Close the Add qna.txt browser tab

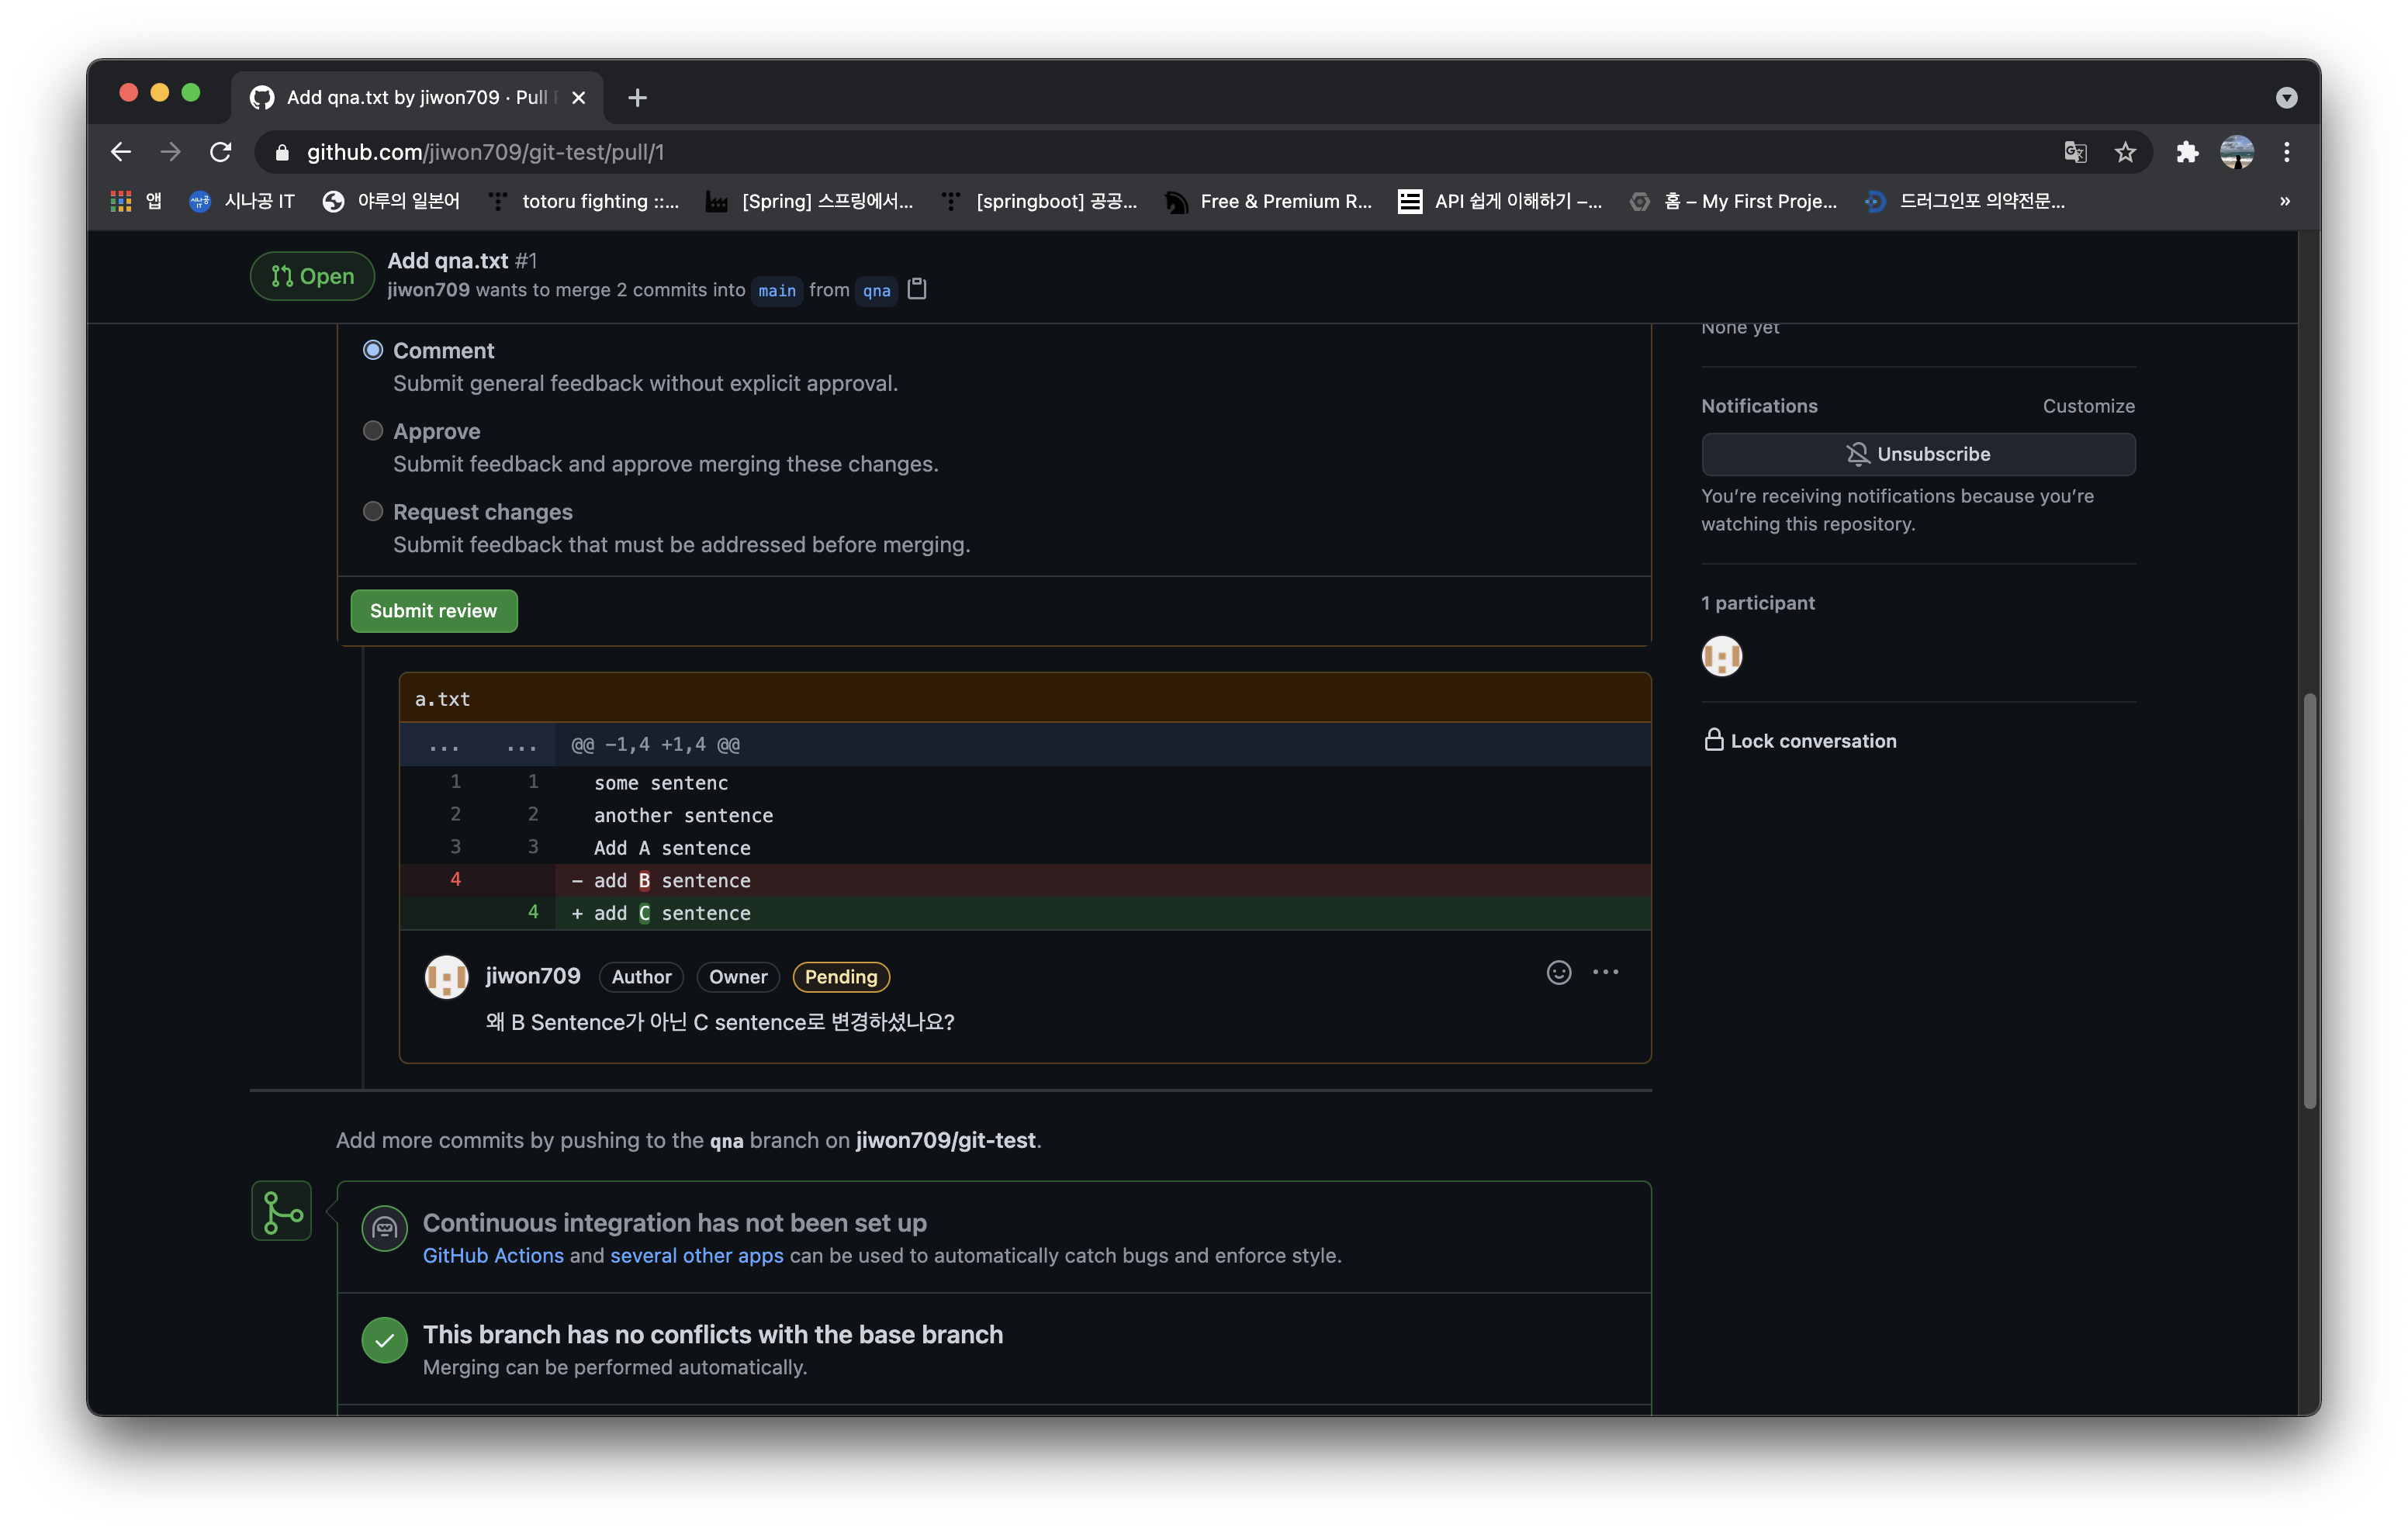pyautogui.click(x=578, y=97)
